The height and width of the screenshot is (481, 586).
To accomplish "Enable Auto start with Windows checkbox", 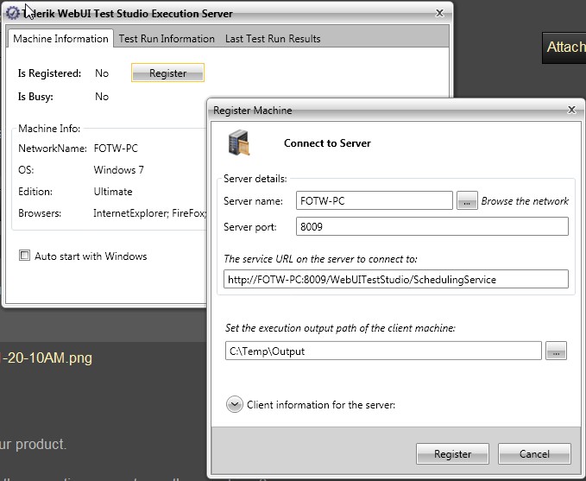I will pyautogui.click(x=25, y=256).
